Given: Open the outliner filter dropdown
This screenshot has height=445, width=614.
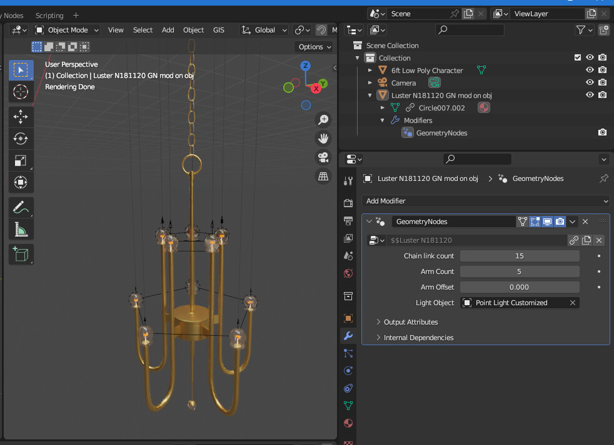Looking at the screenshot, I should 585,30.
